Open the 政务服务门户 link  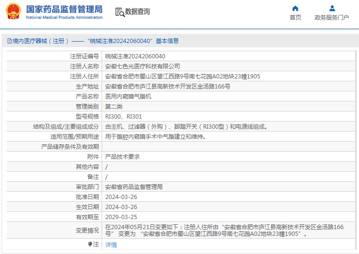(332, 18)
